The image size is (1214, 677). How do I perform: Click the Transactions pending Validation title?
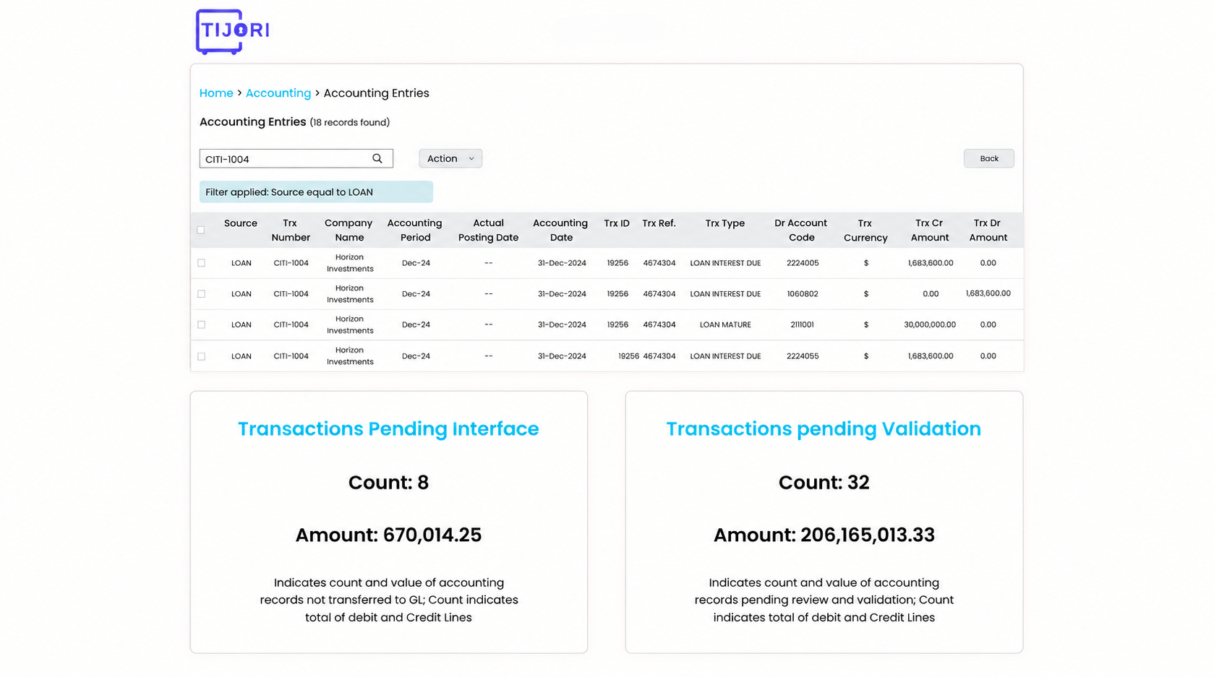click(824, 429)
